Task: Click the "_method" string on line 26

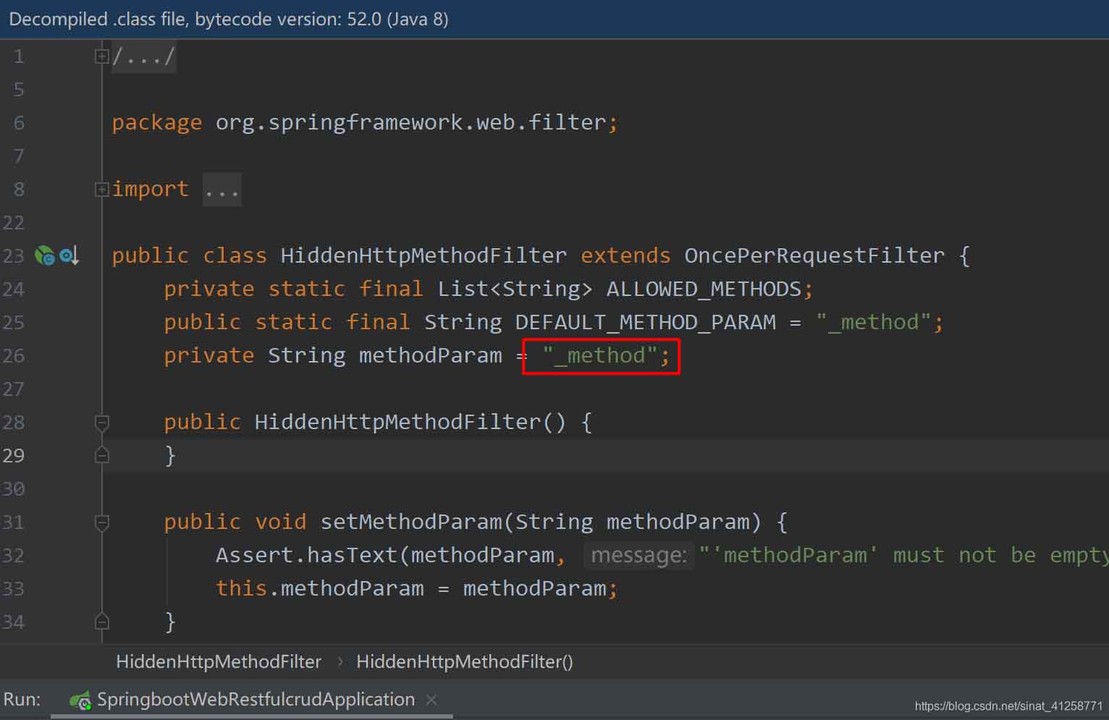Action: (600, 355)
